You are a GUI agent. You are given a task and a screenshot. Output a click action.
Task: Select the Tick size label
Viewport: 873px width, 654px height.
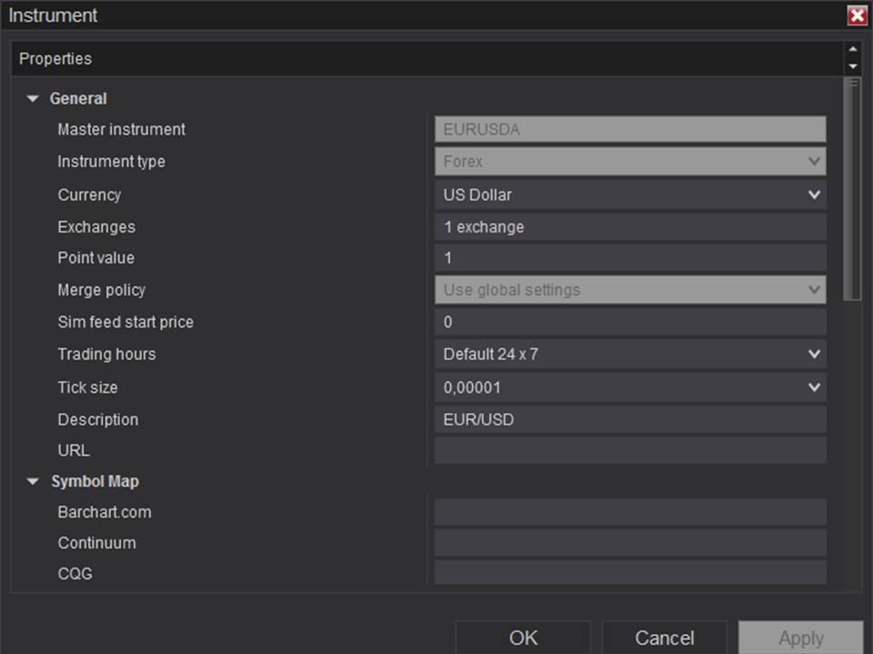(x=87, y=387)
